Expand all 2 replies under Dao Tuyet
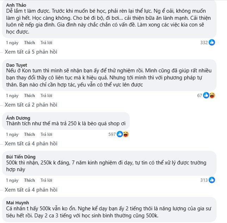The width and height of the screenshot is (227, 223). tap(31, 105)
